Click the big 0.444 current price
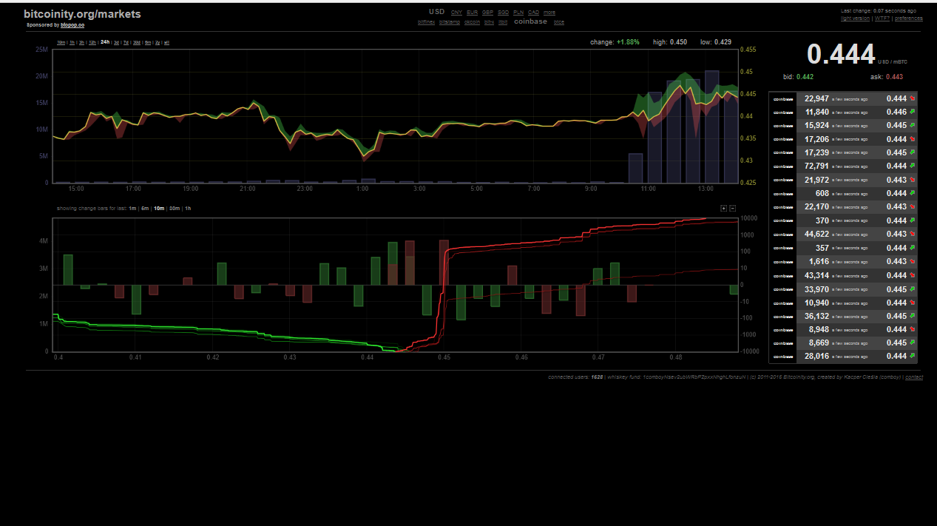Viewport: 937px width, 526px height. coord(841,55)
